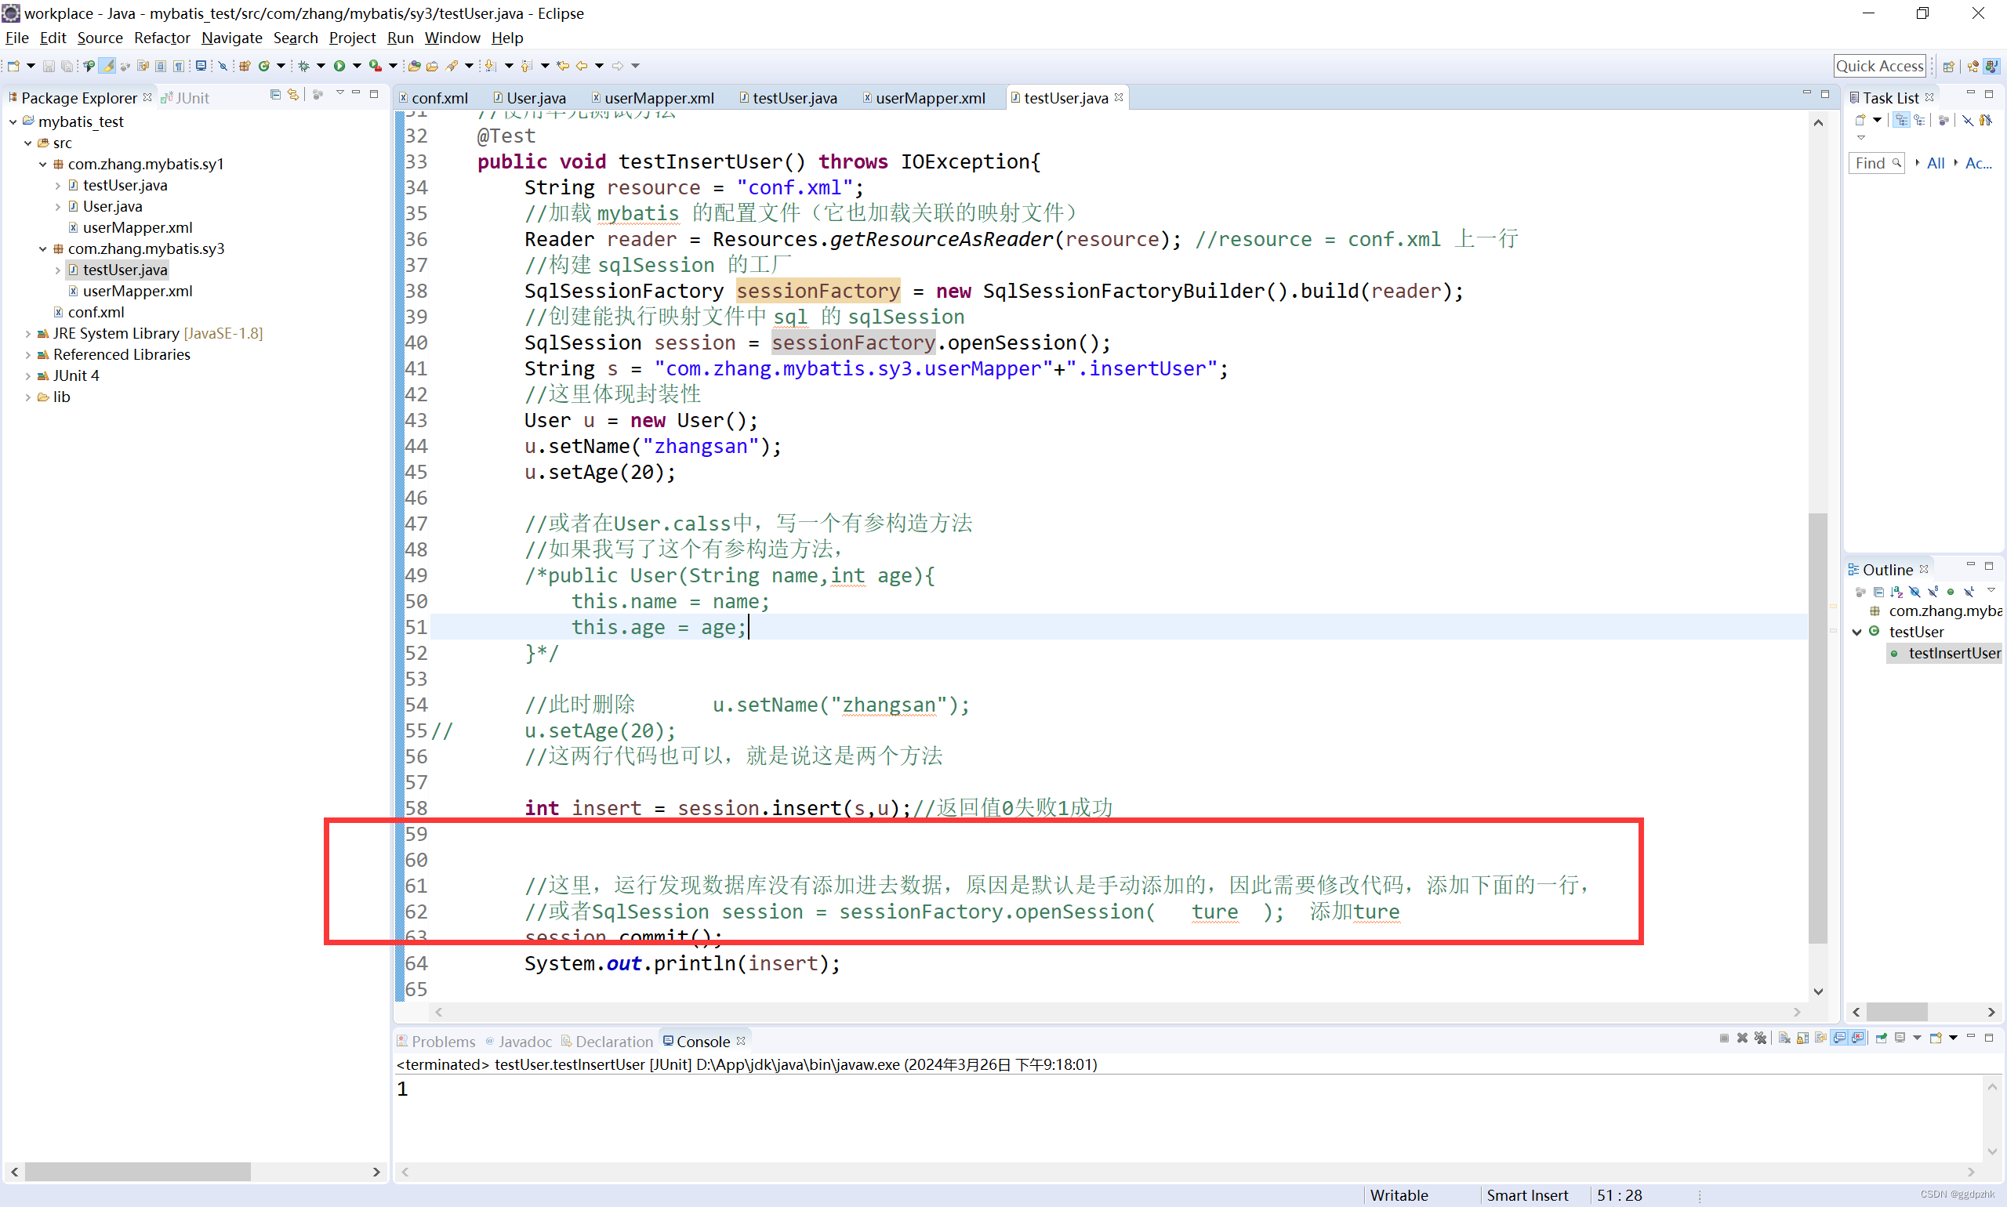Select testInsertUser method in Outline
This screenshot has height=1207, width=2007.
(x=1946, y=653)
